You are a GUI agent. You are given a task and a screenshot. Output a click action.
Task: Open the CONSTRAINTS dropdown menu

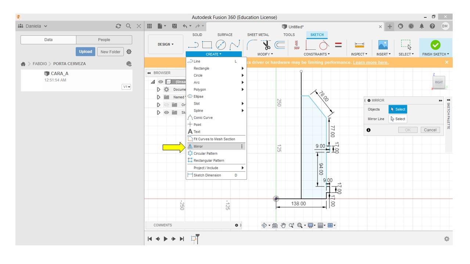(x=317, y=54)
